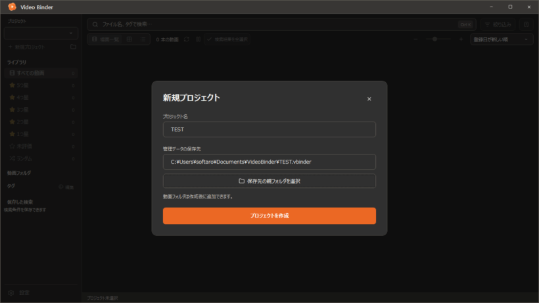Screen dimensions: 539x303
Task: Select すべての動画 in the library
Action: click(x=41, y=73)
